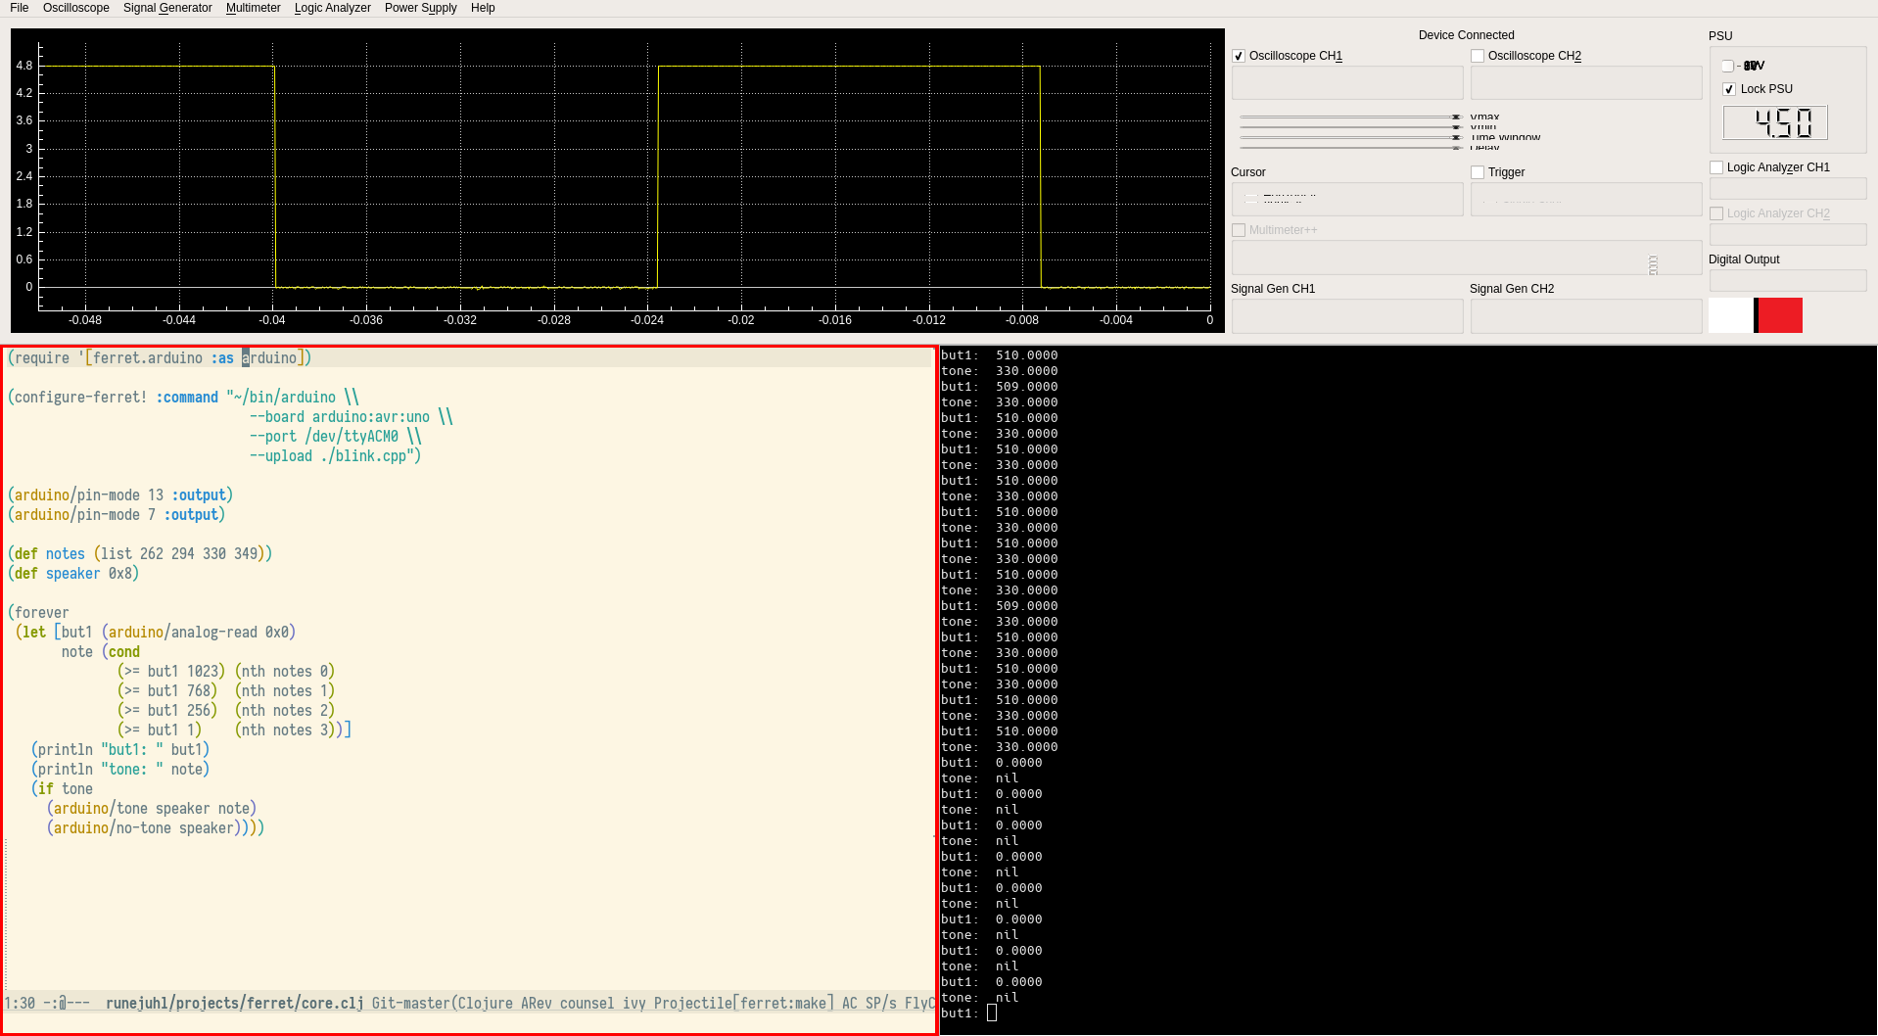Click the 'def notes' list line

[140, 554]
